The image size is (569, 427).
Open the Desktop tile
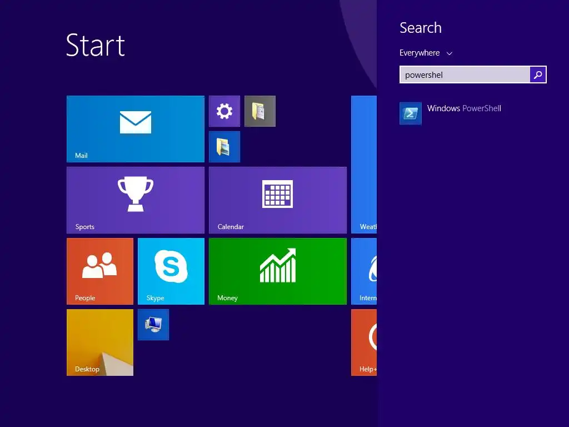pyautogui.click(x=100, y=342)
